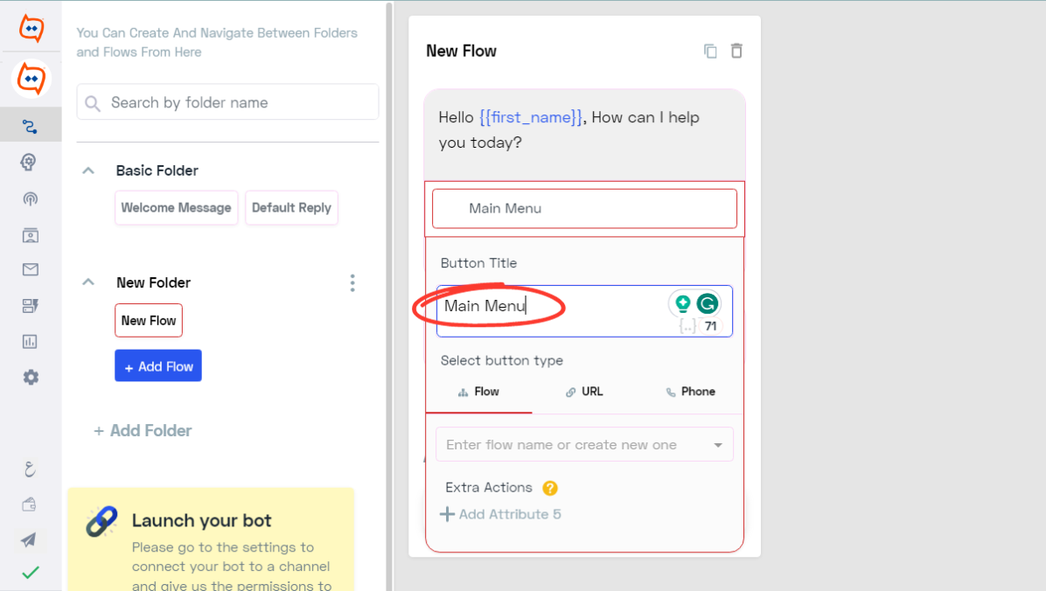Duplicate the New Flow card
Viewport: 1046px width, 591px height.
pos(710,51)
